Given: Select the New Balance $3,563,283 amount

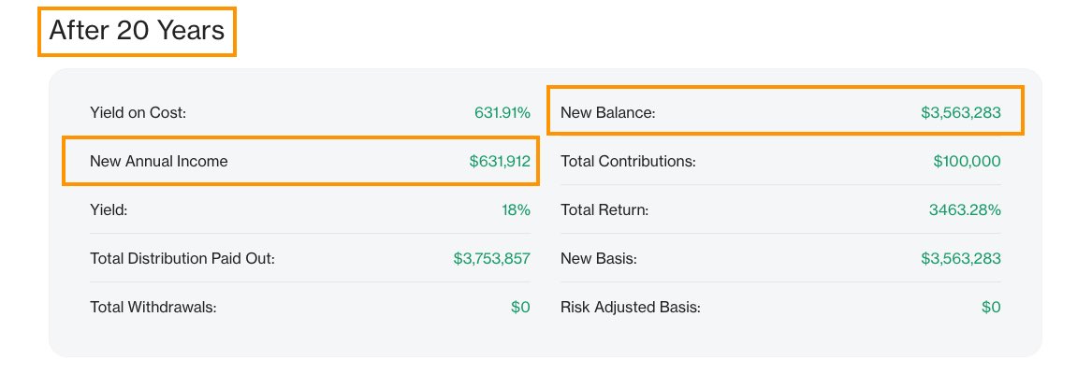Looking at the screenshot, I should click(960, 113).
